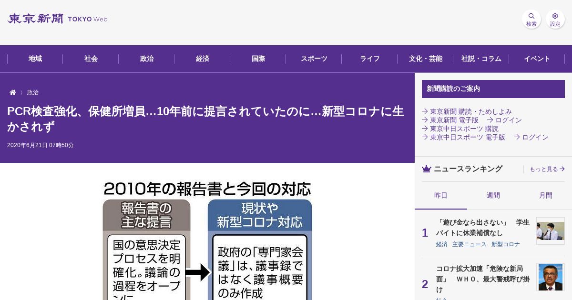Open the 設定 settings gear button
This screenshot has width=572, height=300.
tap(555, 19)
